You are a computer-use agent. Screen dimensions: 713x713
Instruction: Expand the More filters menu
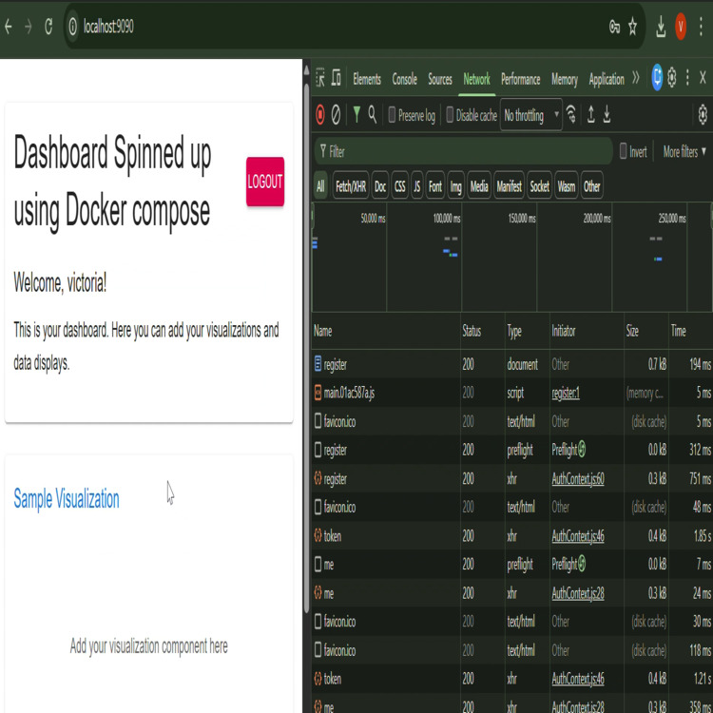[x=684, y=151]
